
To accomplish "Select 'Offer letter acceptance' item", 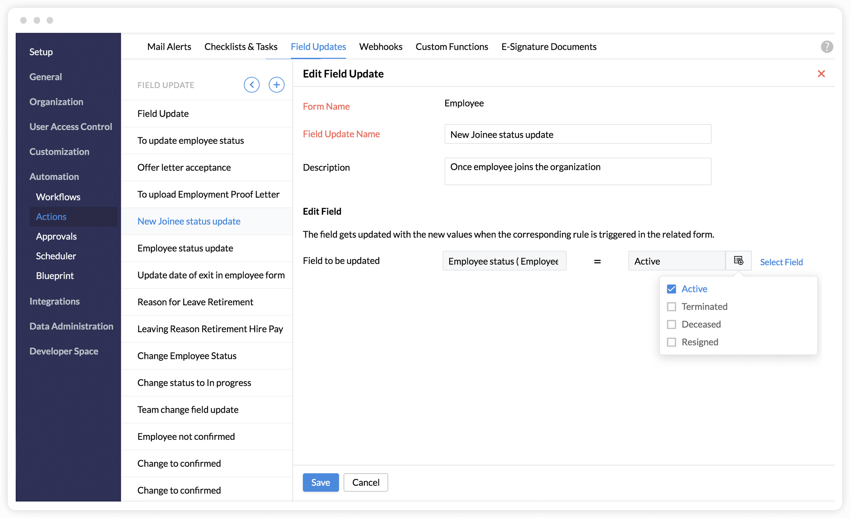I will (207, 168).
